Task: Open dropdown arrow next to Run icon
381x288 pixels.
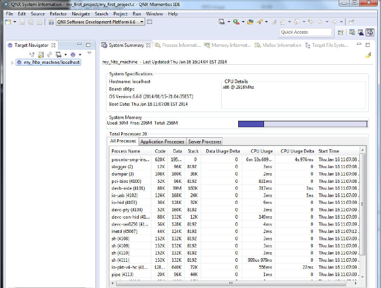Action: tap(243, 22)
